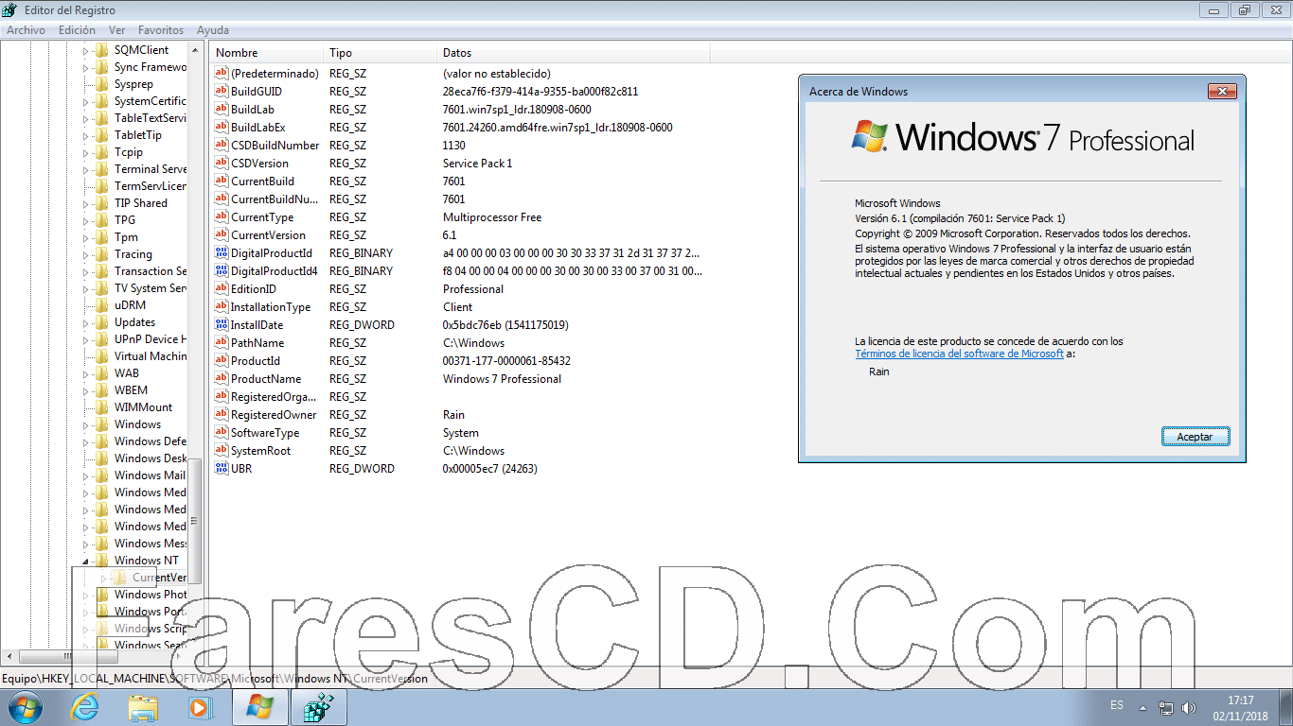The width and height of the screenshot is (1293, 726).
Task: Open the Edición menu
Action: pyautogui.click(x=77, y=30)
